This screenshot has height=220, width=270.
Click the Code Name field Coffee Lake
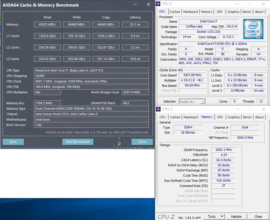pyautogui.click(x=194, y=26)
